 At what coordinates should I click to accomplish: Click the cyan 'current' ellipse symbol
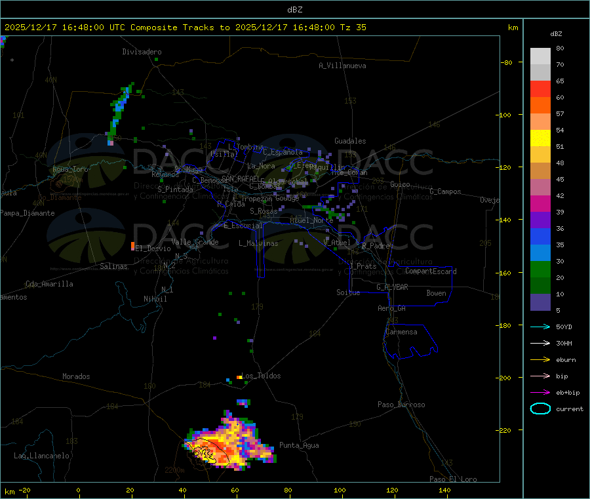[540, 409]
